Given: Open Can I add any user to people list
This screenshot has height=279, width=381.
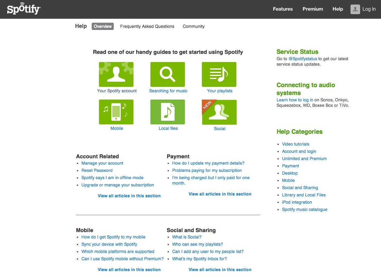Looking at the screenshot, I should click(208, 251).
